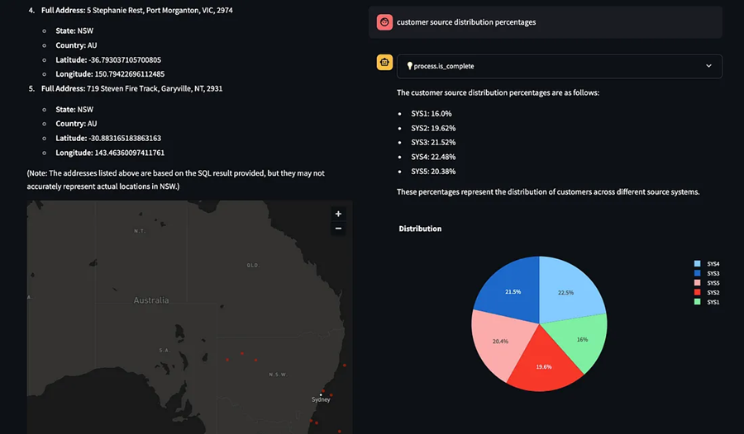Viewport: 744px width, 434px height.
Task: Toggle SYS3 series via legend label
Action: [713, 273]
